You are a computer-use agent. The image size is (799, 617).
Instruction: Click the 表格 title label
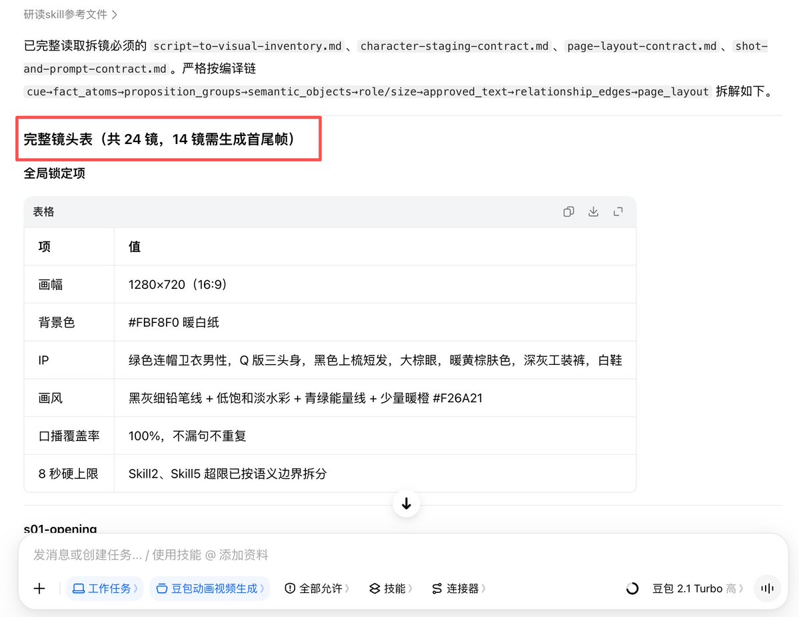[x=43, y=211]
